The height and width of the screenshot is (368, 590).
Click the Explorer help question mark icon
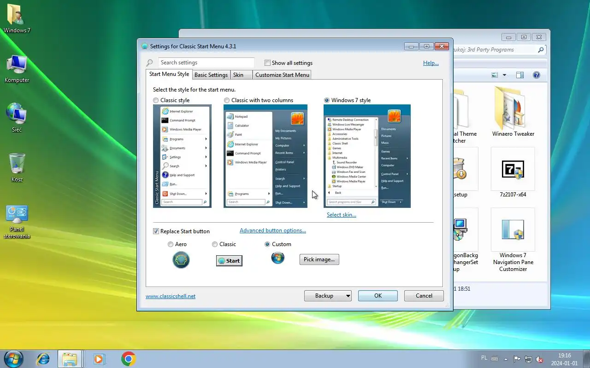536,75
